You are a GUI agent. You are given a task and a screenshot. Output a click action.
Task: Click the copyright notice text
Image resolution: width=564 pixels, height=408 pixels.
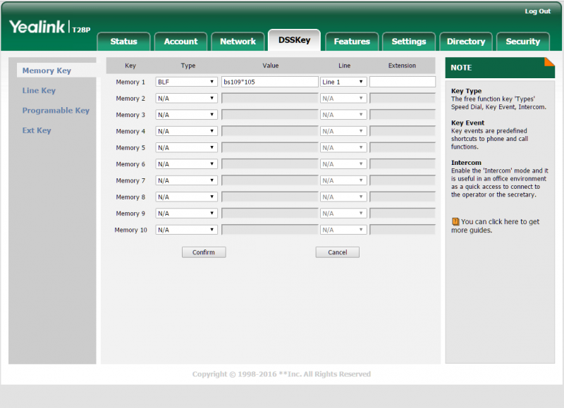[x=281, y=374]
